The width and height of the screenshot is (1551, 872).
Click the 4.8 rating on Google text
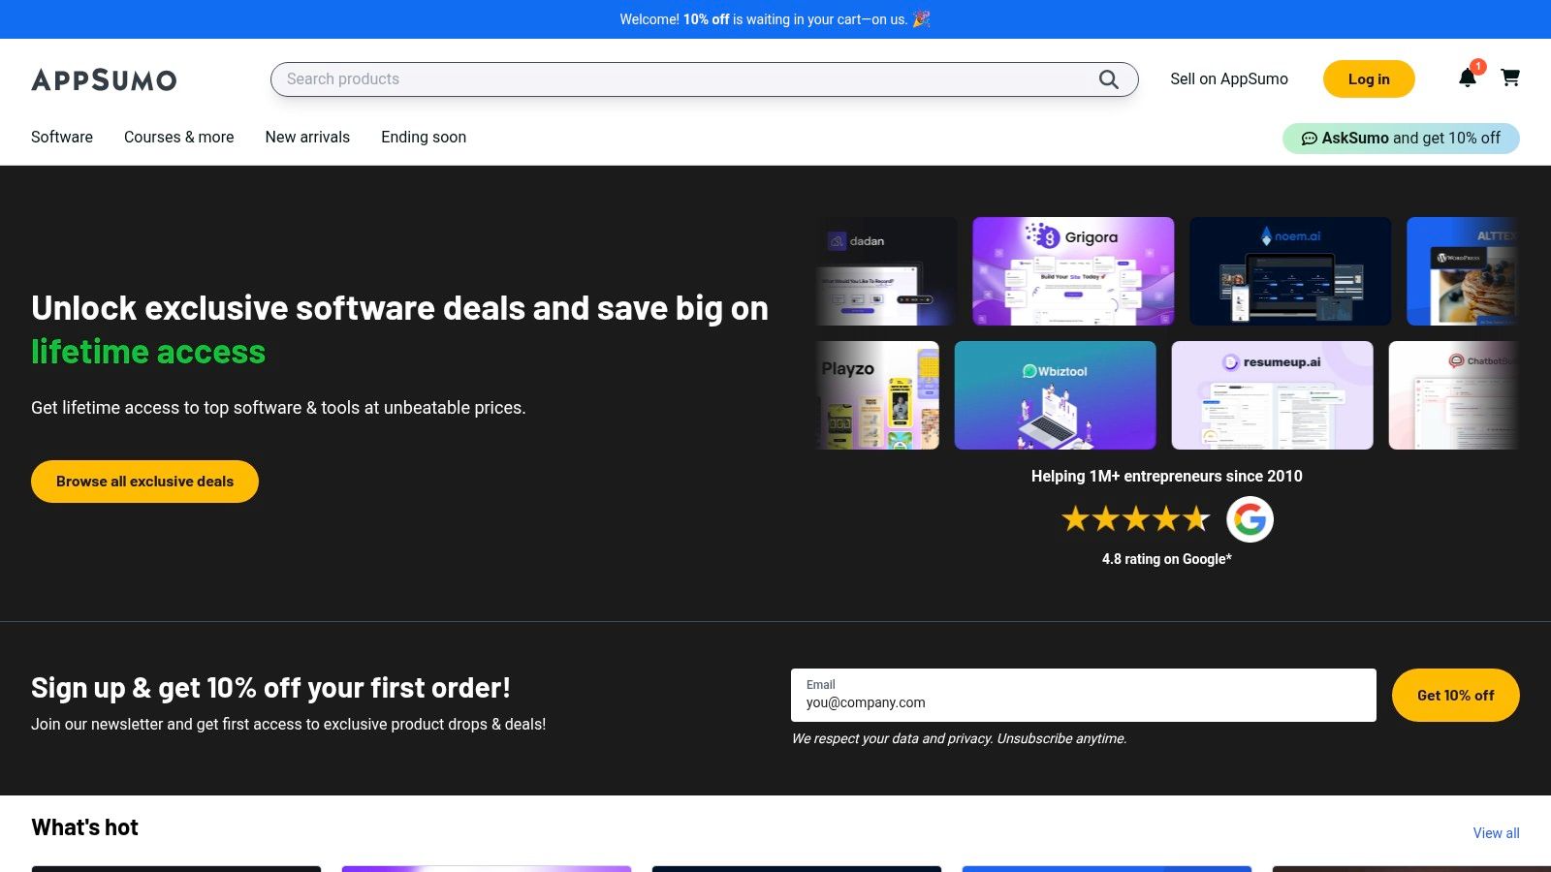click(x=1167, y=559)
